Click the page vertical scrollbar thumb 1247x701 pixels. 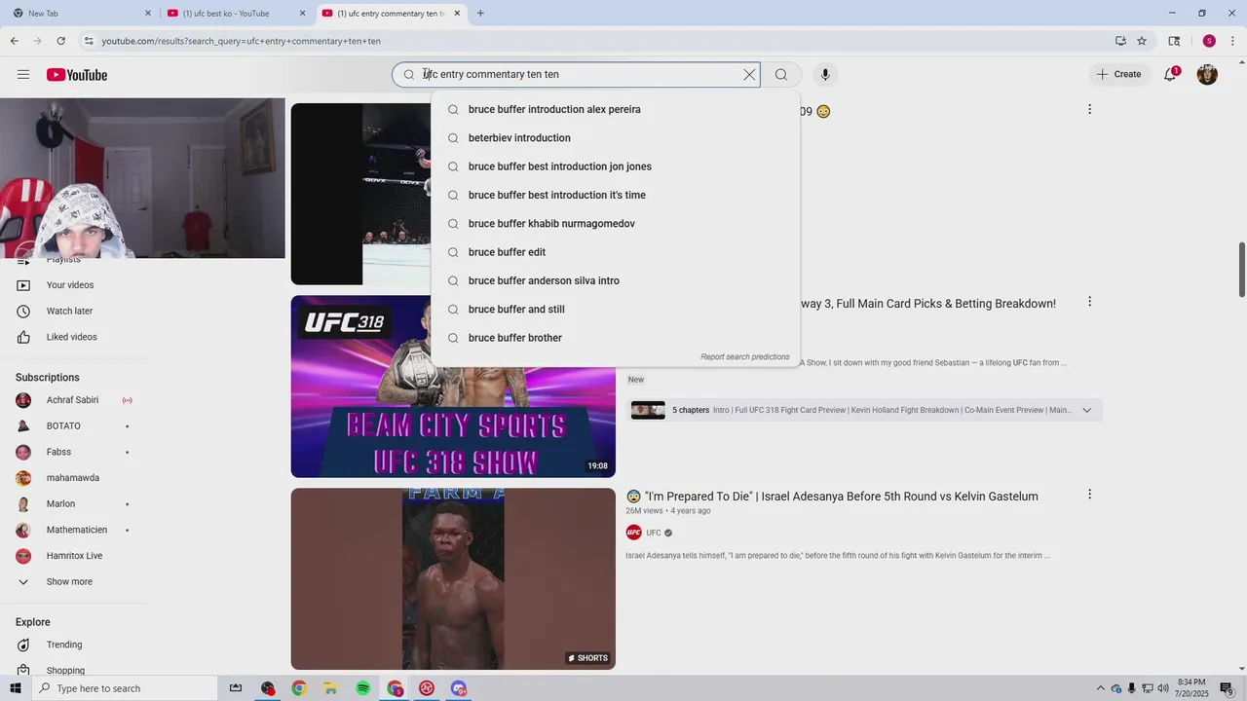pyautogui.click(x=1242, y=270)
